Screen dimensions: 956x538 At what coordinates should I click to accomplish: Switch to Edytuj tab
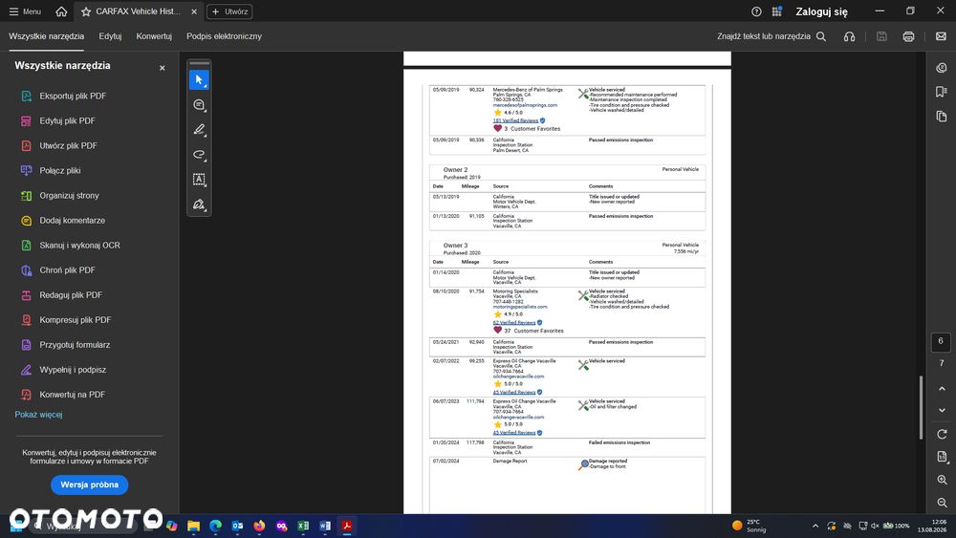tap(110, 36)
